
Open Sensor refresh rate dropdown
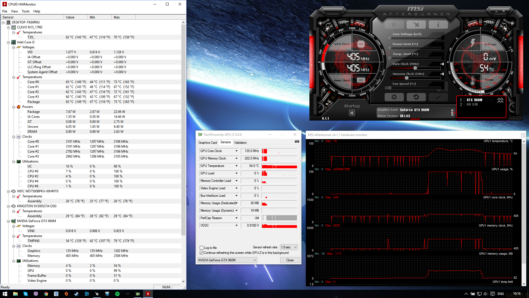coord(289,247)
